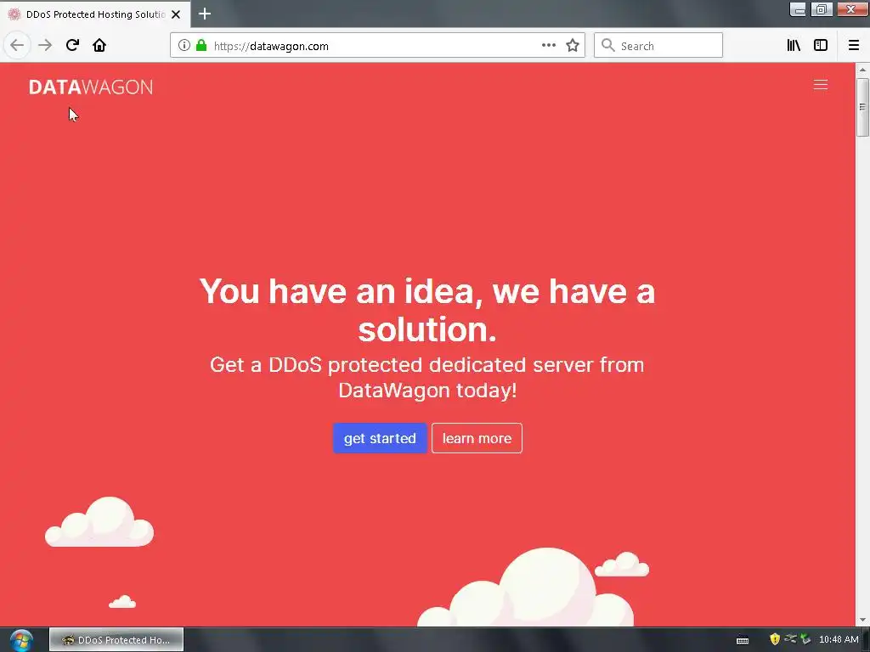Screen dimensions: 870x652
Task: Click the green secure connection padlock
Action: point(201,46)
